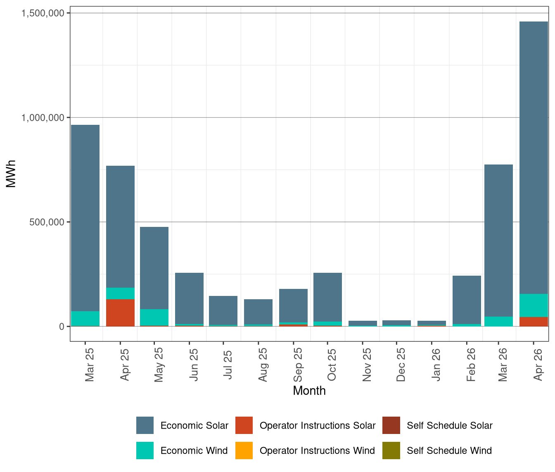Select the 'Economic Solar' legend label
This screenshot has height=472, width=555.
point(194,425)
